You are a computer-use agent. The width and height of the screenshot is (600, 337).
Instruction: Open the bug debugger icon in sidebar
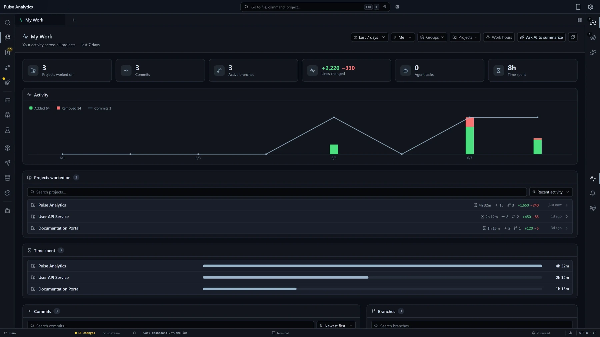(x=7, y=115)
